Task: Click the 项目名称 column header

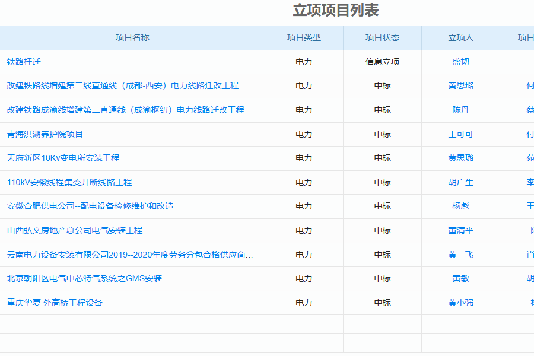Action: (x=132, y=37)
